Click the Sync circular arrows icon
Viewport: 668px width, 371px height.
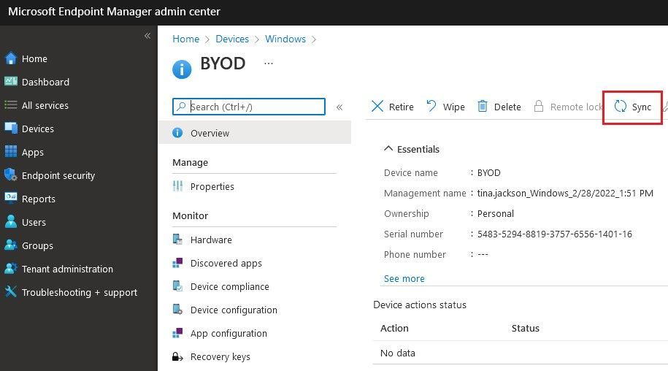coord(621,107)
